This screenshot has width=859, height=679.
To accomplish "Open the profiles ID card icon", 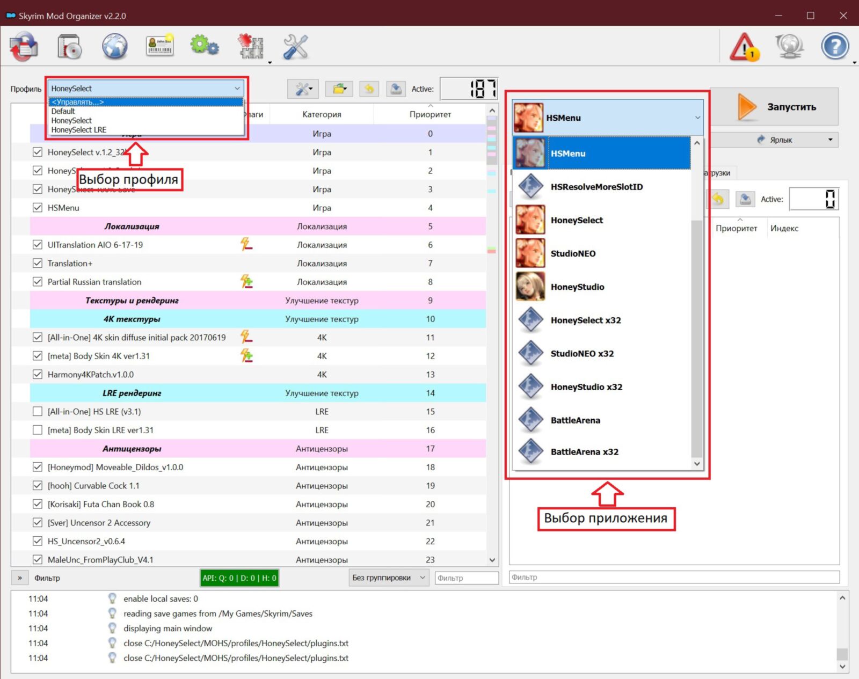I will [x=159, y=47].
